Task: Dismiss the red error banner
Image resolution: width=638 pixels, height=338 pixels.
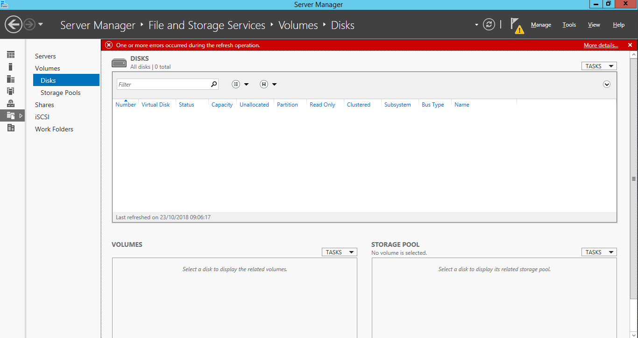Action: pos(630,45)
